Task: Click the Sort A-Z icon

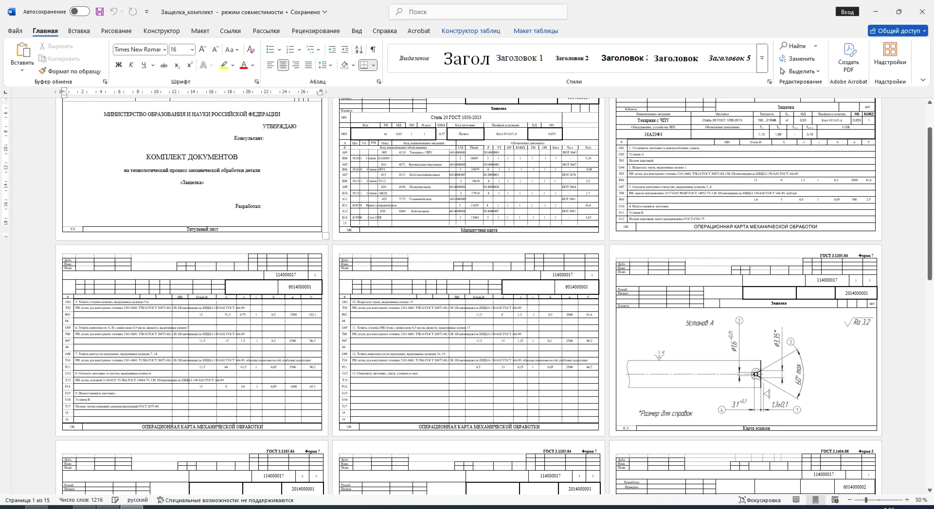Action: click(359, 50)
